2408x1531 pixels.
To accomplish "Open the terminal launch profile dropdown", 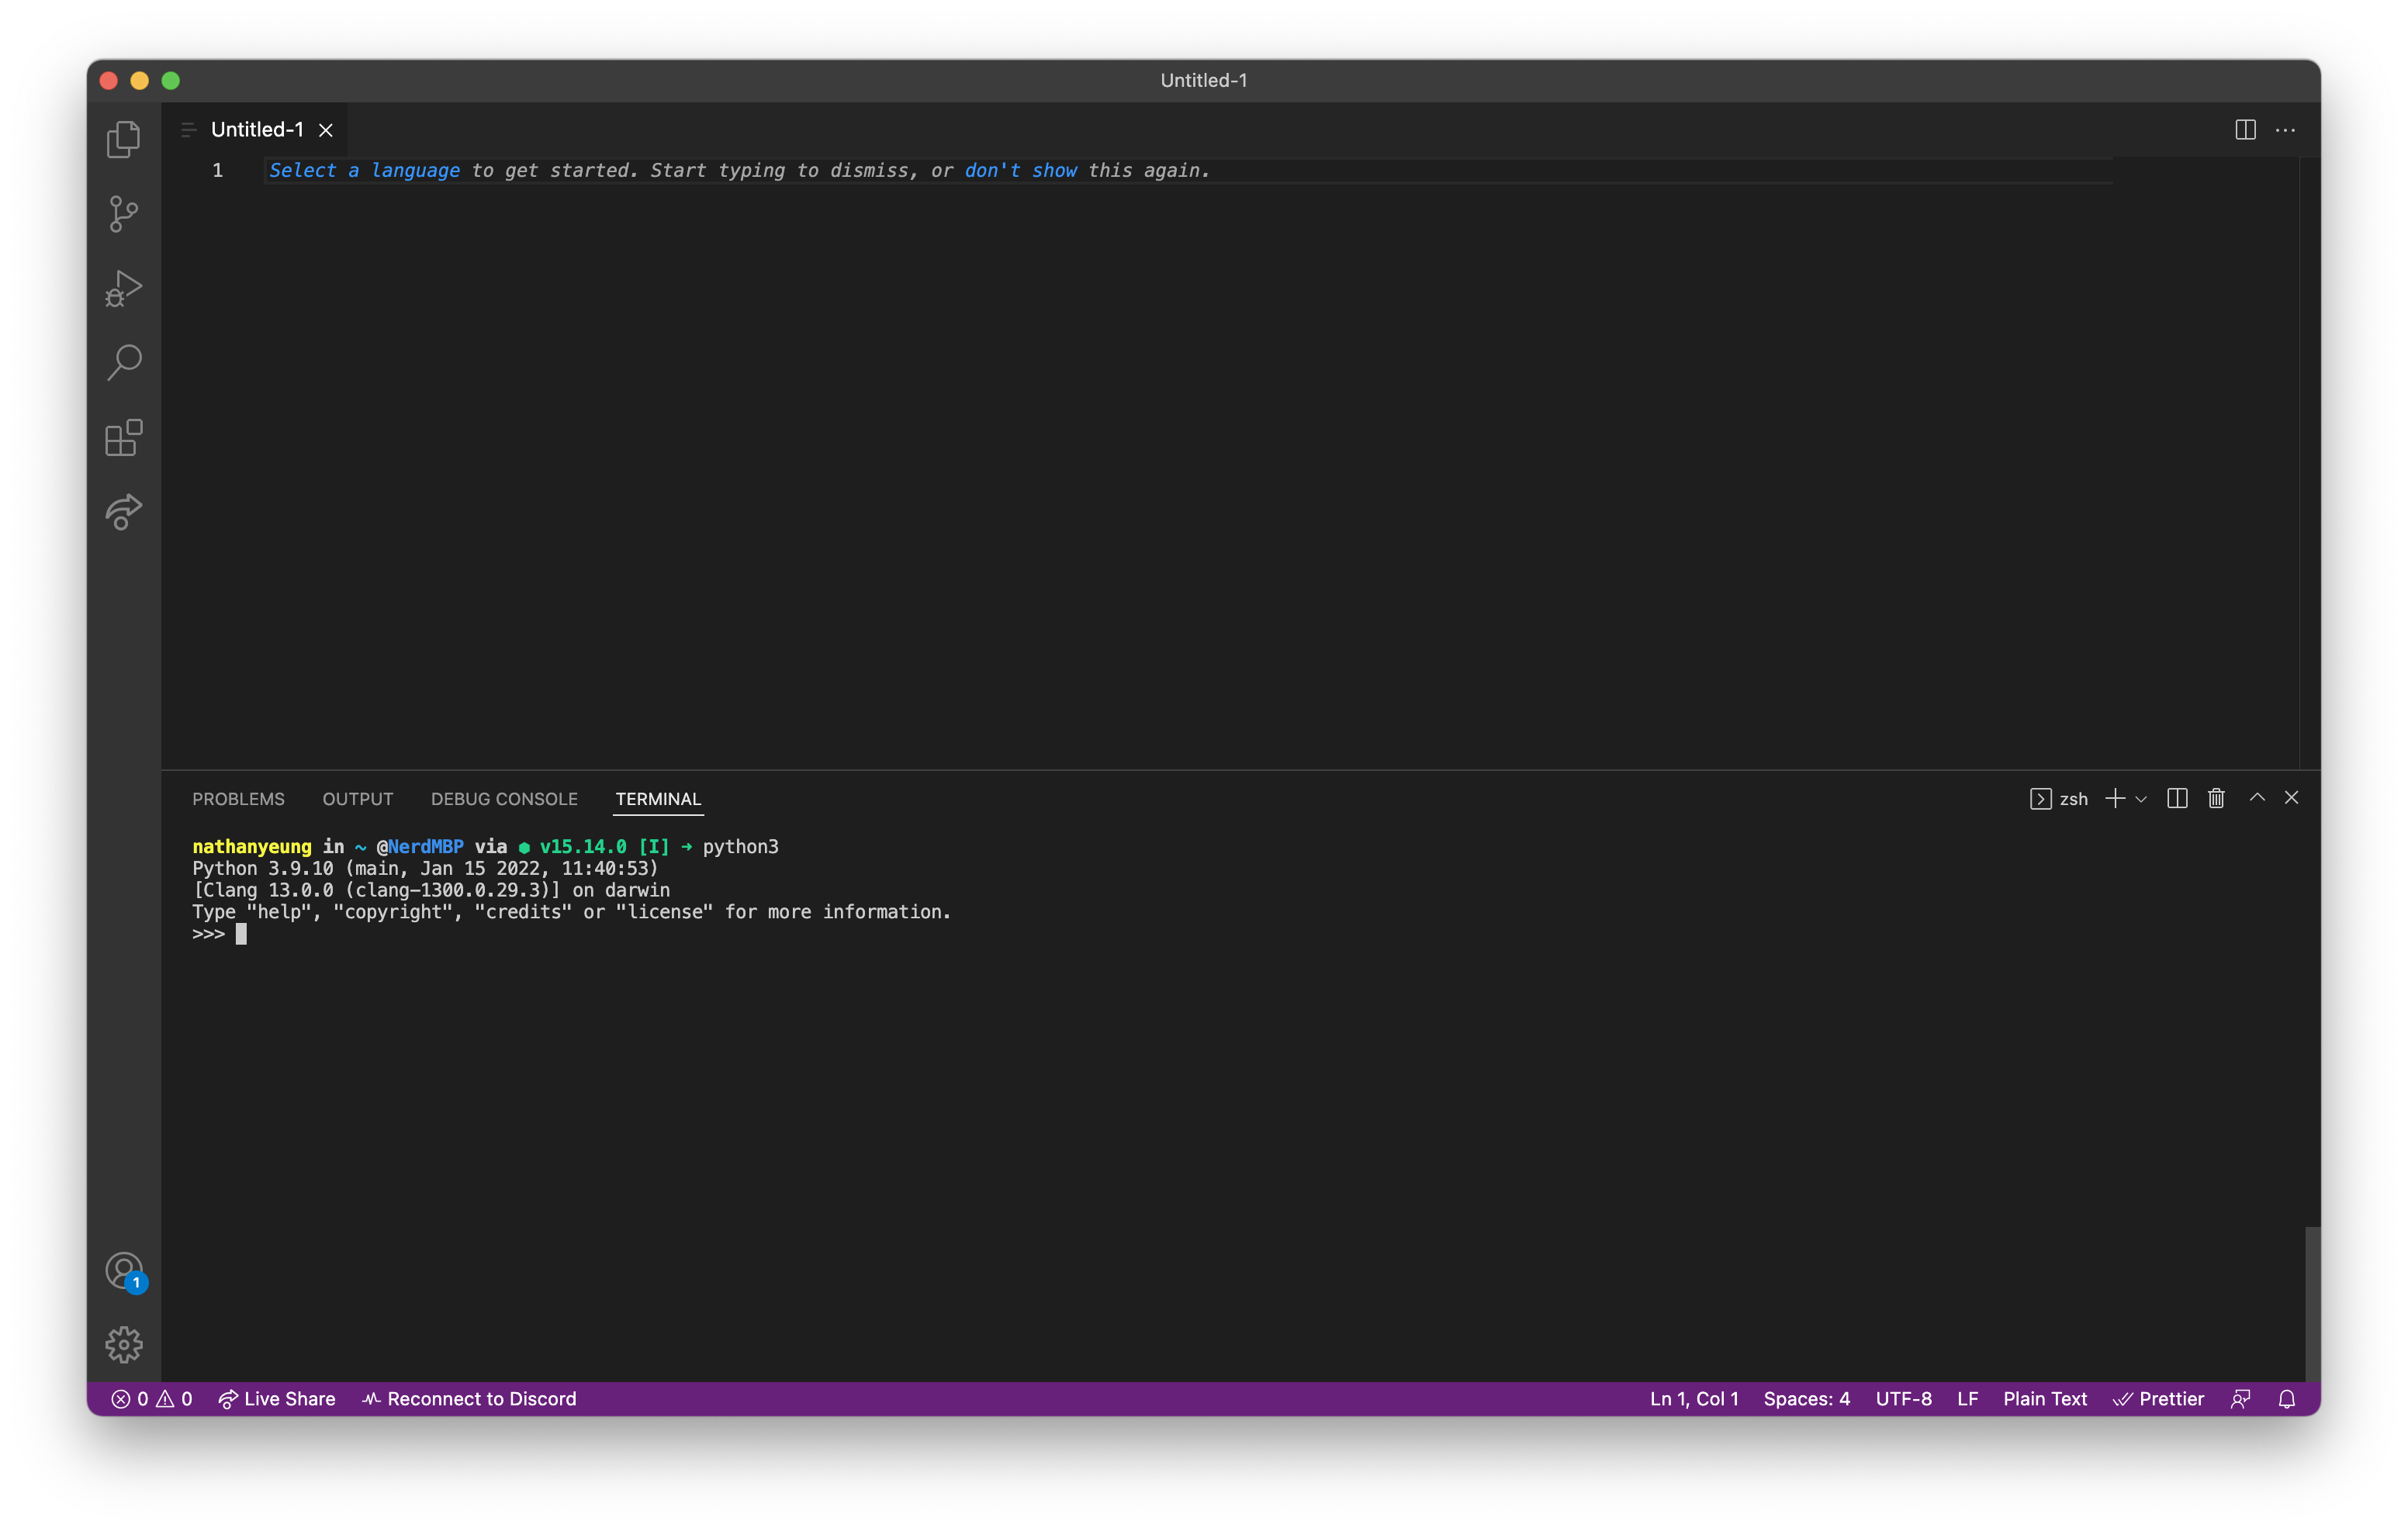I will point(2141,799).
